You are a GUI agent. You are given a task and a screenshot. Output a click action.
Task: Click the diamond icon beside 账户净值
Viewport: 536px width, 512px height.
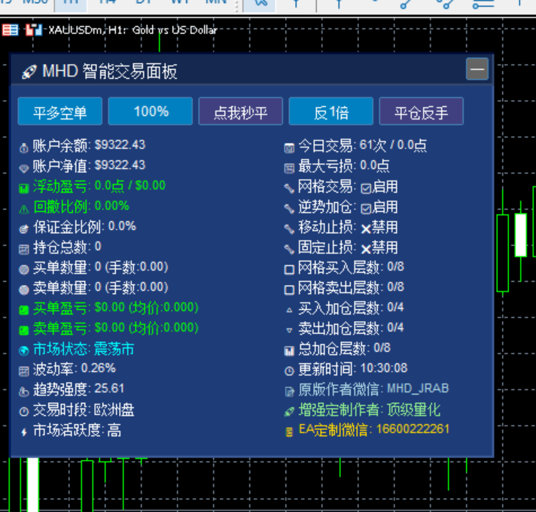point(24,168)
